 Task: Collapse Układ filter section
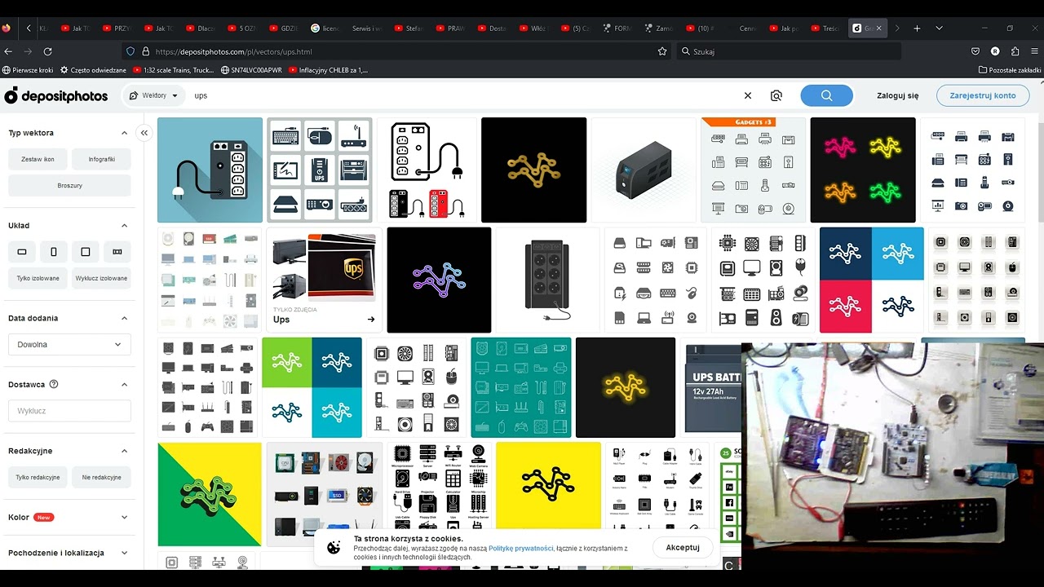[125, 226]
